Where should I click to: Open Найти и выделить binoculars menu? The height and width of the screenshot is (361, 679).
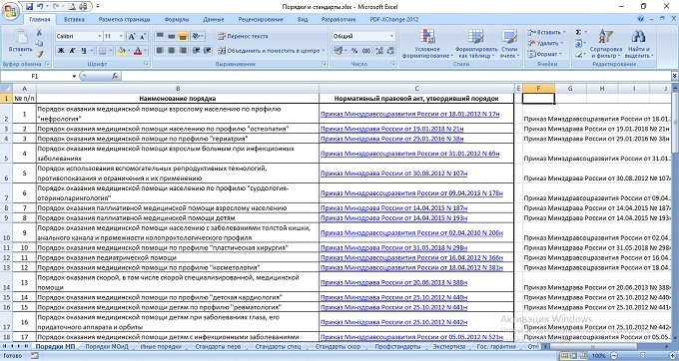tap(638, 44)
